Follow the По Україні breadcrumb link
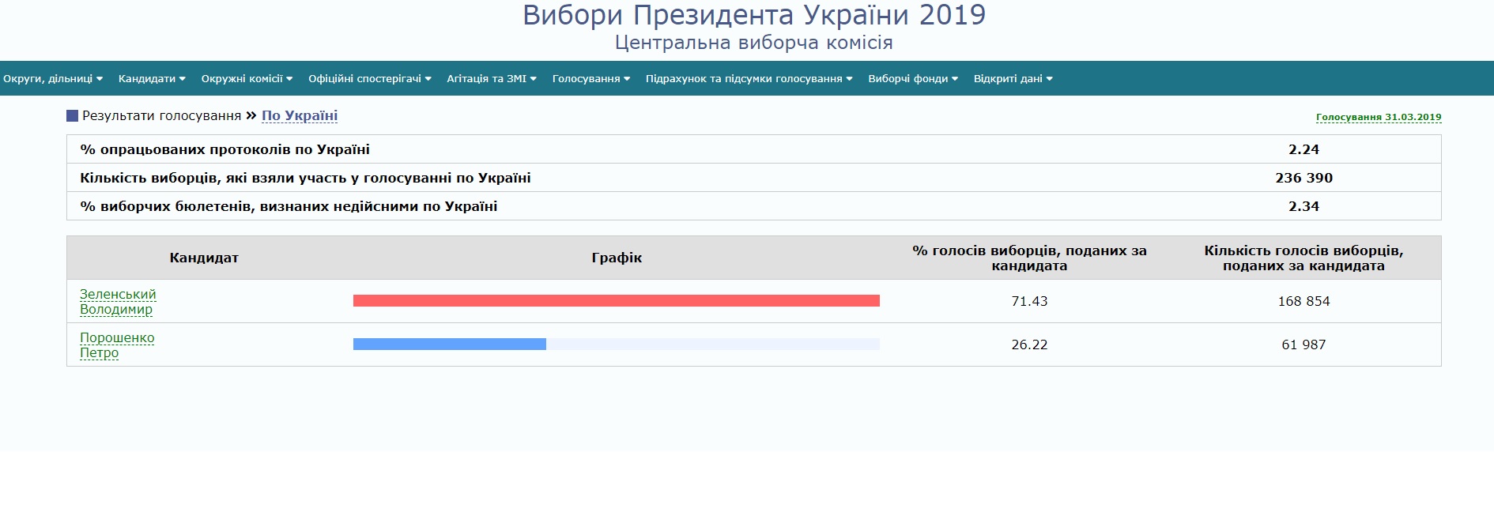This screenshot has width=1494, height=512. pyautogui.click(x=300, y=115)
